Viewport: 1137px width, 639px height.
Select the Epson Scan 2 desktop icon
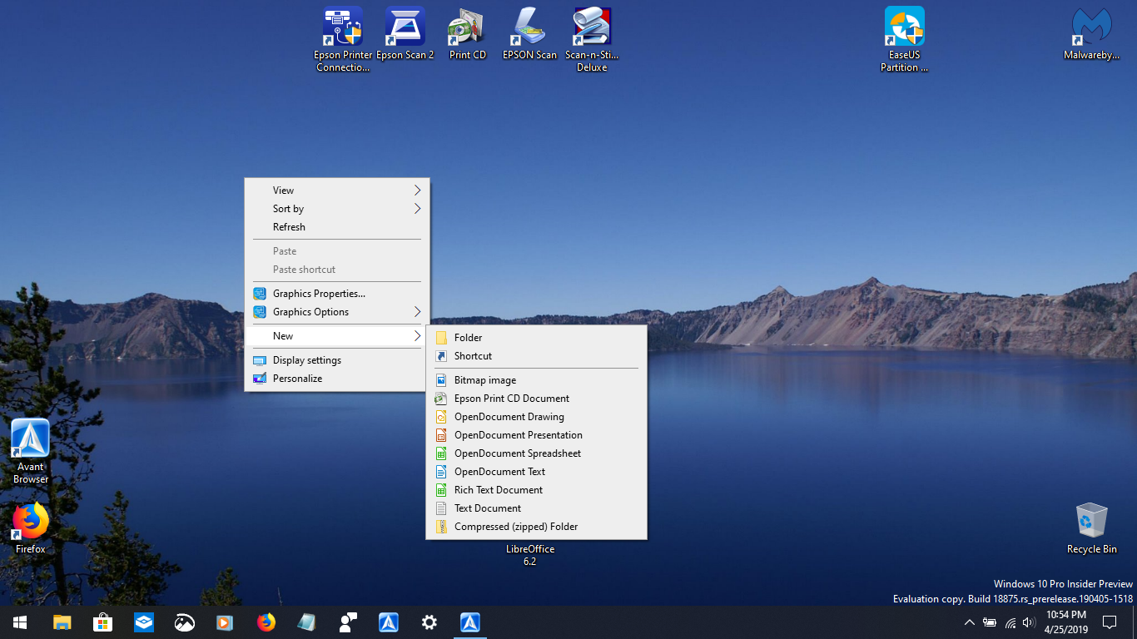(405, 33)
